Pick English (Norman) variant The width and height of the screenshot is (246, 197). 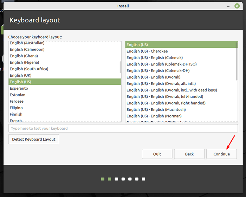[x=181, y=116]
